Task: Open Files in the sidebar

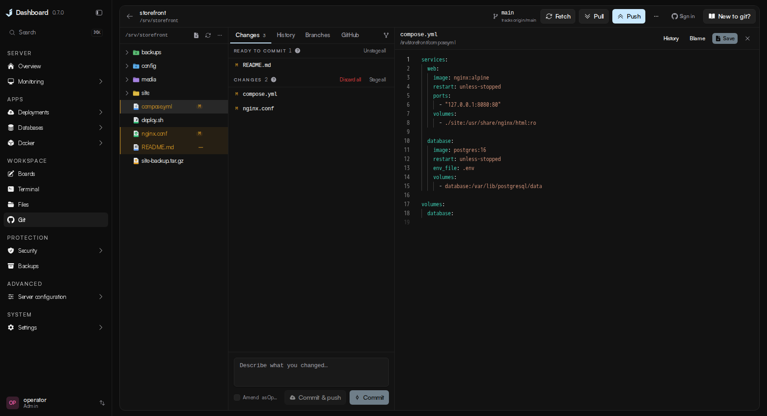Action: click(x=56, y=204)
